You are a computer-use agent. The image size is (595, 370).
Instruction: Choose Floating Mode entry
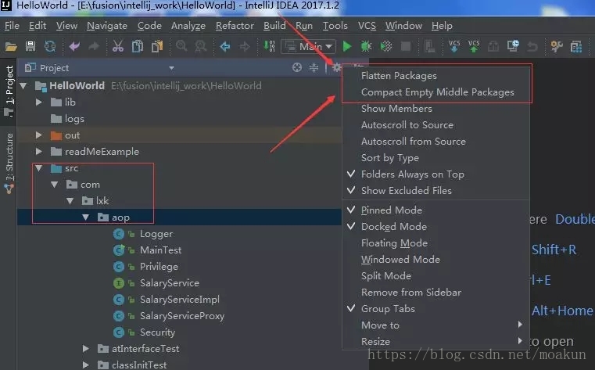coord(435,243)
